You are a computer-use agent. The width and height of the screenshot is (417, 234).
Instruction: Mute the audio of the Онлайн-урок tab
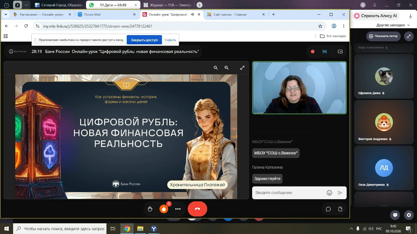pyautogui.click(x=193, y=14)
